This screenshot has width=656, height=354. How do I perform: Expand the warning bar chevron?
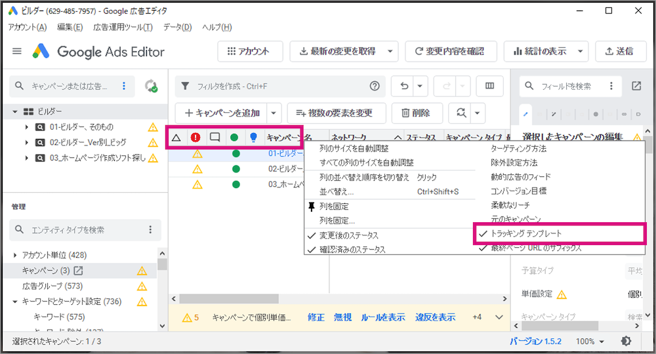pyautogui.click(x=499, y=317)
